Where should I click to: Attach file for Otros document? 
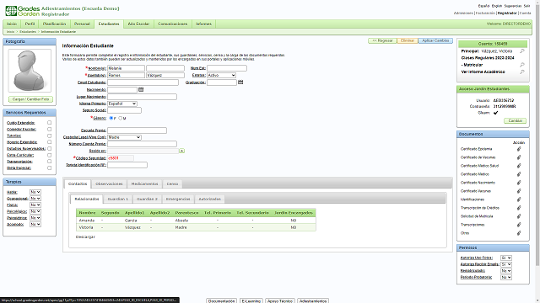pos(519,233)
